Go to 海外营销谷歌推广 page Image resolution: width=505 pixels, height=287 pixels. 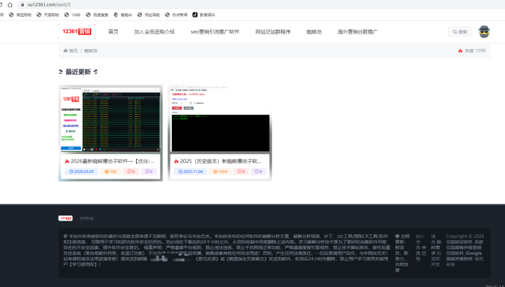358,31
